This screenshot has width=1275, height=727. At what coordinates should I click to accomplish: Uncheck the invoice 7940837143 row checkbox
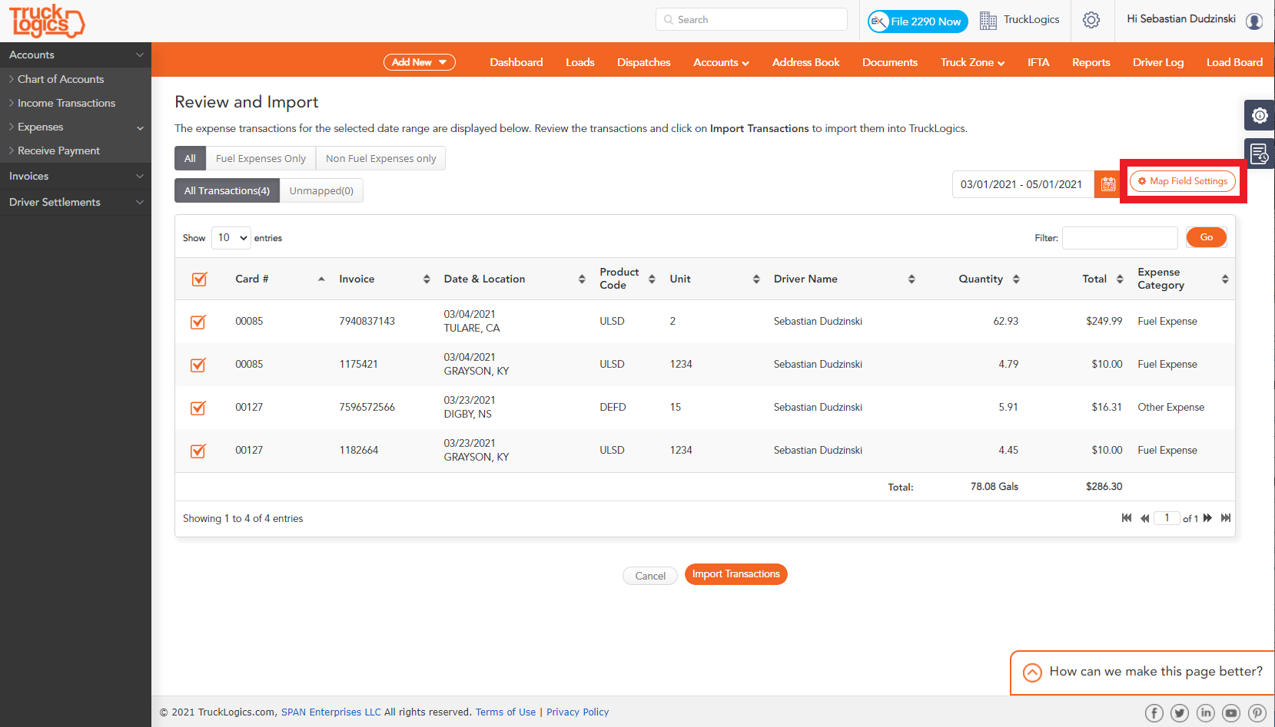(x=198, y=322)
